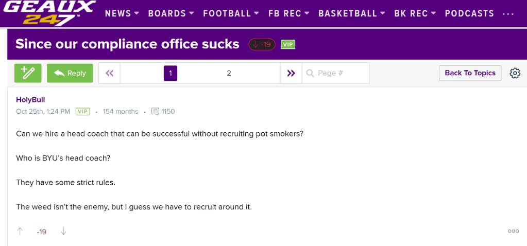Jump to last page double-arrow
Screen dimensions: 527x246
pyautogui.click(x=291, y=73)
